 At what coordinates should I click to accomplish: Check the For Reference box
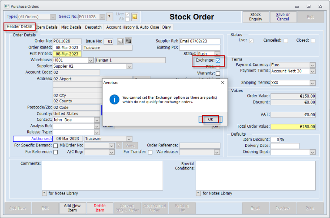[x=56, y=152]
